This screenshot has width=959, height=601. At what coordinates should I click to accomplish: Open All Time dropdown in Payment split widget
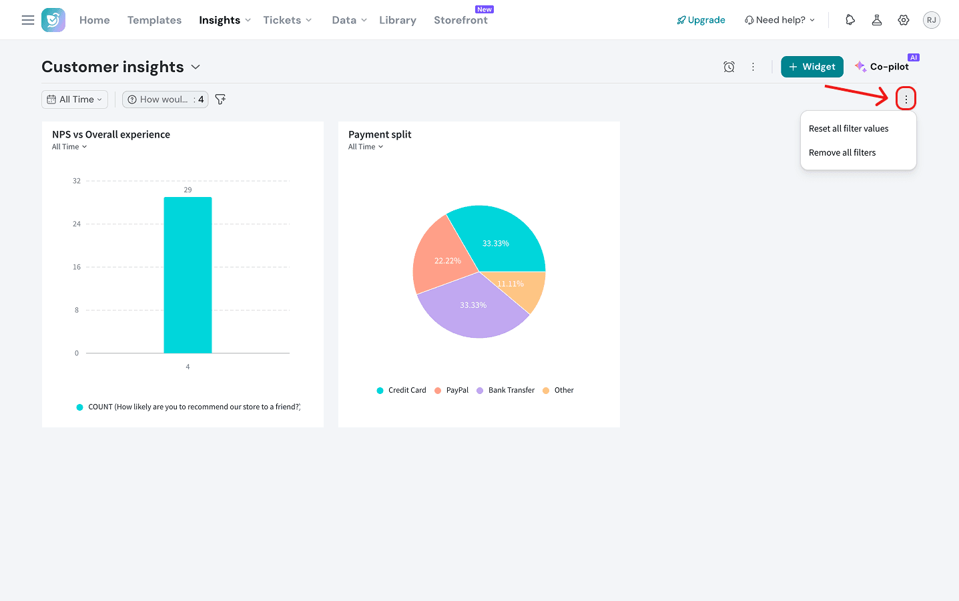[366, 147]
